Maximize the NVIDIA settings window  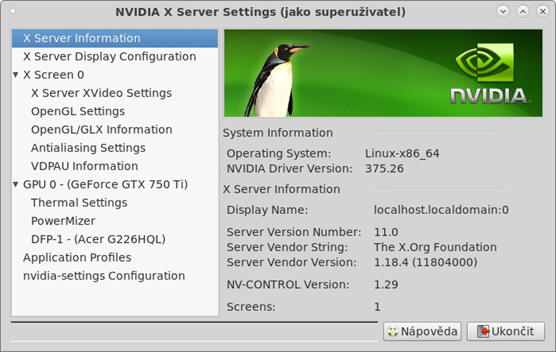[523, 12]
